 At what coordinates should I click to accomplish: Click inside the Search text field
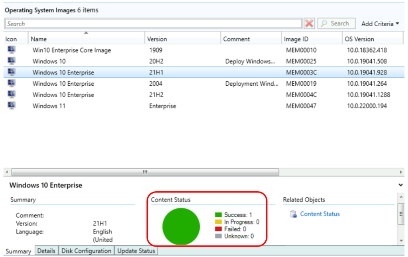[x=153, y=24]
